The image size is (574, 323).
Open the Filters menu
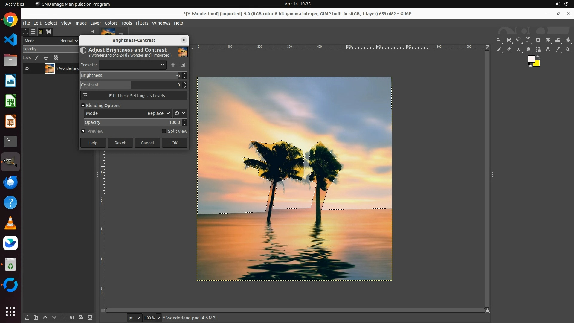142,23
